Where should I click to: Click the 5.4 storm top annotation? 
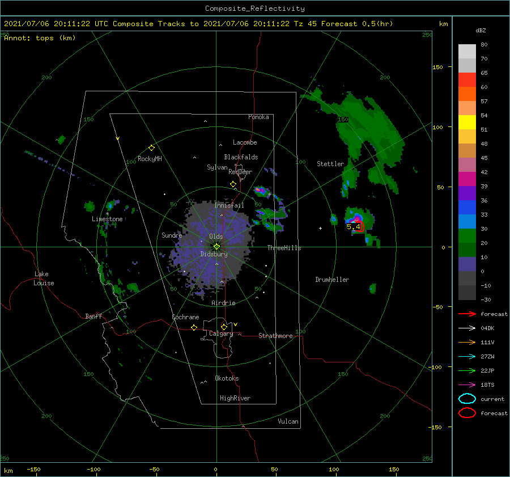coord(353,227)
